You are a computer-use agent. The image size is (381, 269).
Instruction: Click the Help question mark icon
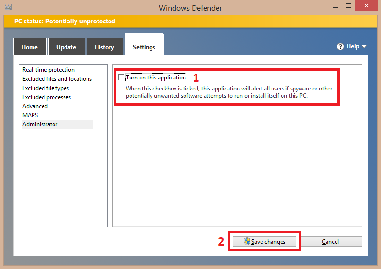[340, 46]
